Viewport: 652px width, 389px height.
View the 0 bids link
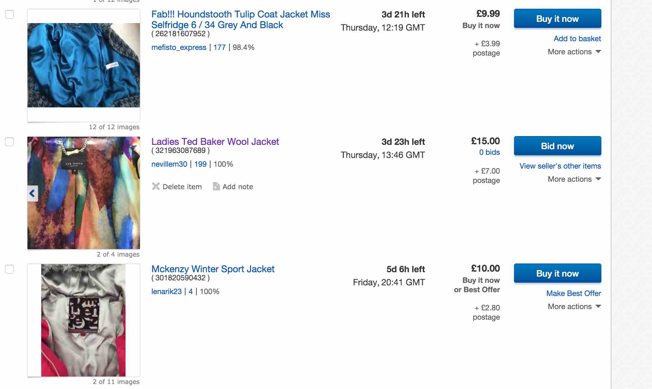(x=489, y=152)
